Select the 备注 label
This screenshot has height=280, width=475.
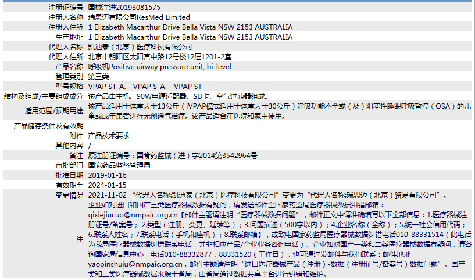[76, 156]
